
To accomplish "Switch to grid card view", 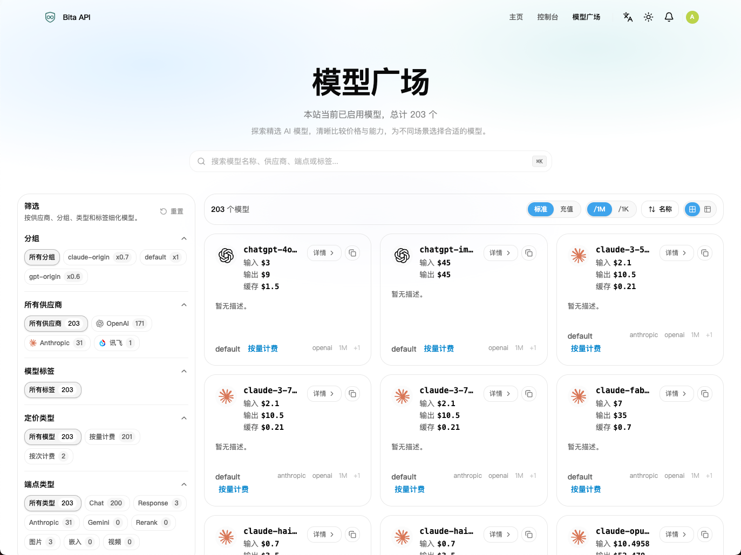I will tap(692, 209).
